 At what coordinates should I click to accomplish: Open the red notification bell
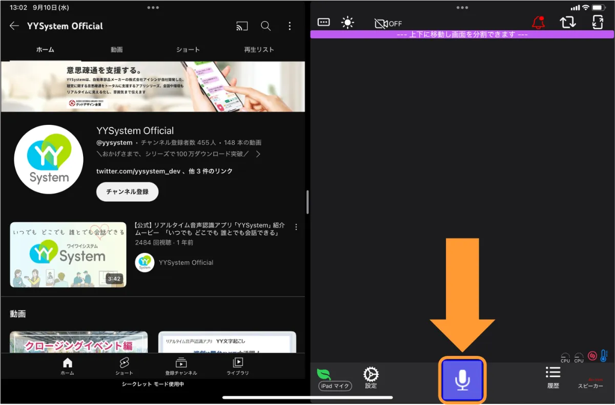pos(538,23)
